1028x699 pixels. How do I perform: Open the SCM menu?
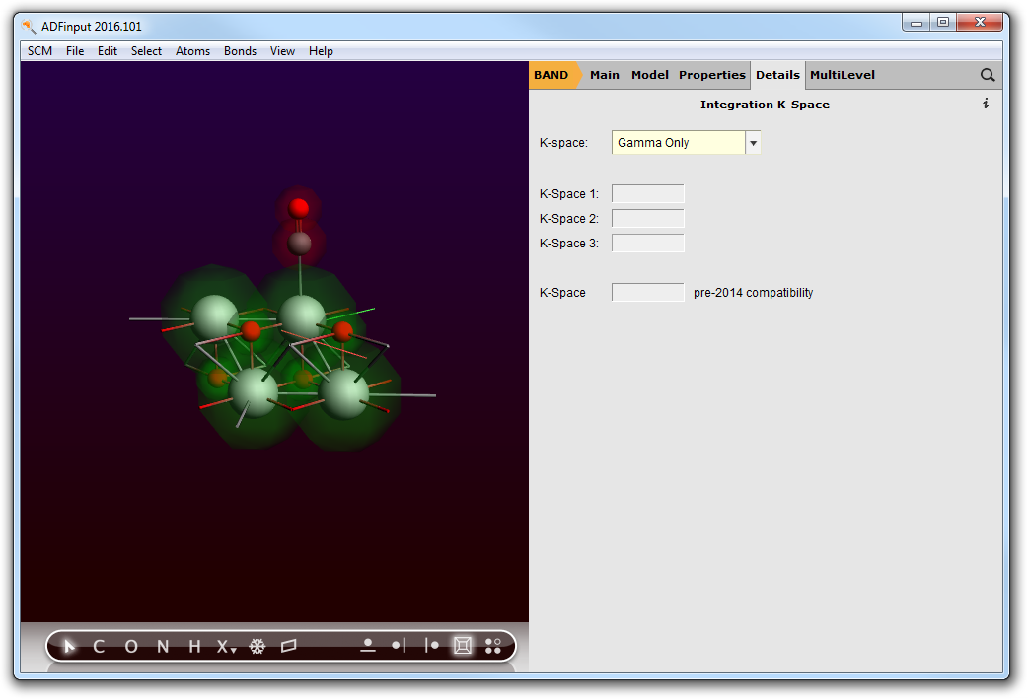40,51
